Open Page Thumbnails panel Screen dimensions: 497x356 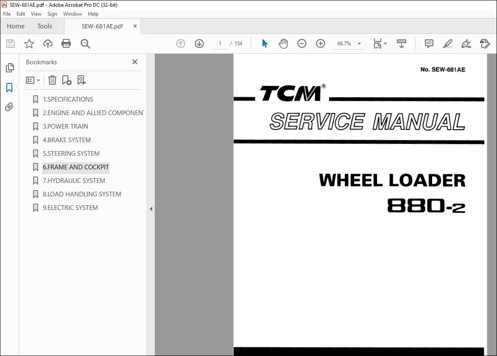pyautogui.click(x=10, y=67)
